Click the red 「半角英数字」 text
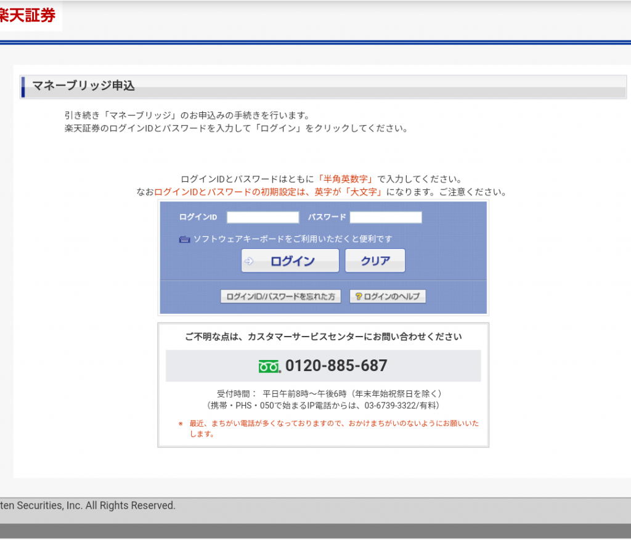The height and width of the screenshot is (540, 631). [346, 179]
